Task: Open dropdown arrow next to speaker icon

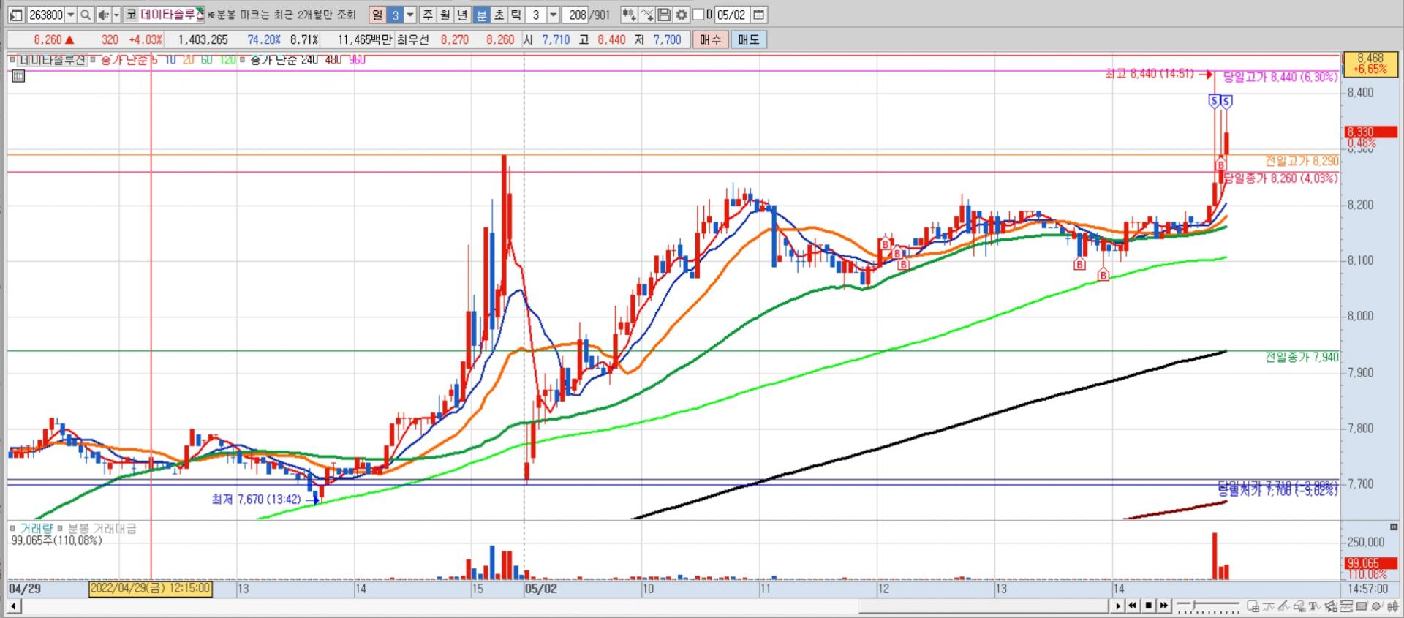Action: [x=116, y=15]
